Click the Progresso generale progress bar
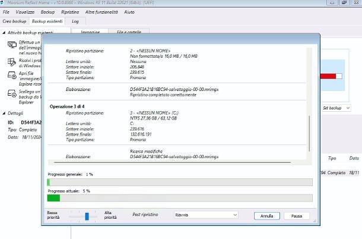Image resolution: width=362 pixels, height=239 pixels. (x=180, y=183)
